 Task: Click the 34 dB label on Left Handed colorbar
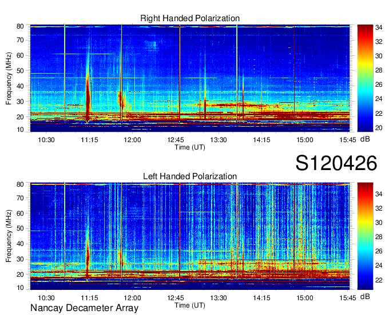(379, 194)
